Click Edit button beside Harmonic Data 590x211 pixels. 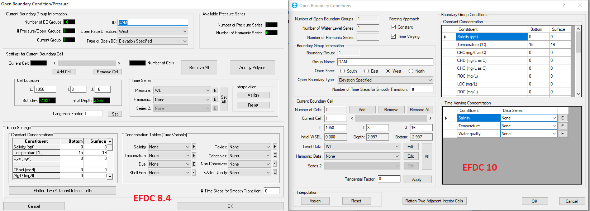411,156
